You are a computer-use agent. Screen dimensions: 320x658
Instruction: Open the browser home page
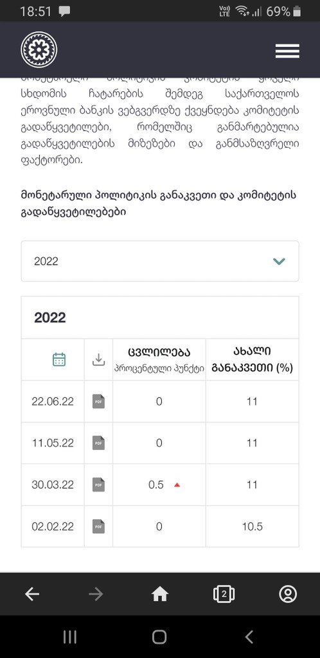(x=160, y=594)
